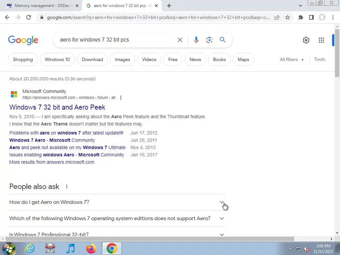This screenshot has height=255, width=340.
Task: Open the Chrome three-dot menu
Action: pyautogui.click(x=333, y=17)
